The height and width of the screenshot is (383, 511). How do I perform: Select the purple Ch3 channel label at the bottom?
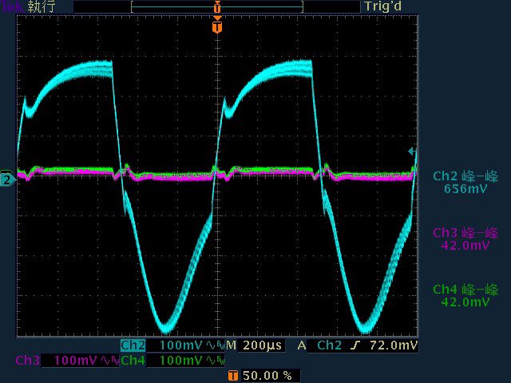coord(27,361)
